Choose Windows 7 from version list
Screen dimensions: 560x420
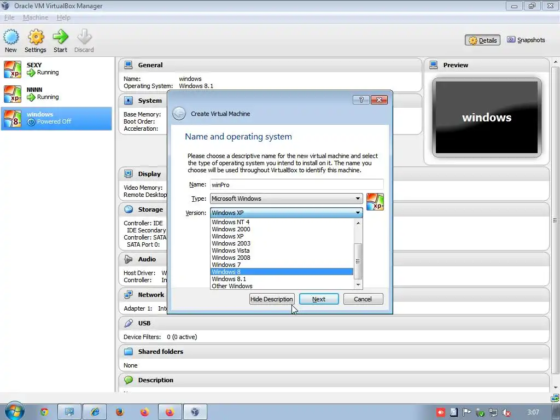coord(282,265)
